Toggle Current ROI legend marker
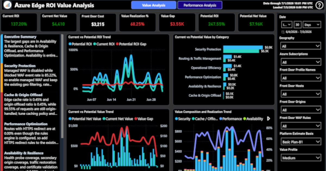Image resolution: width=326 pixels, height=171 pixels. coord(95,44)
